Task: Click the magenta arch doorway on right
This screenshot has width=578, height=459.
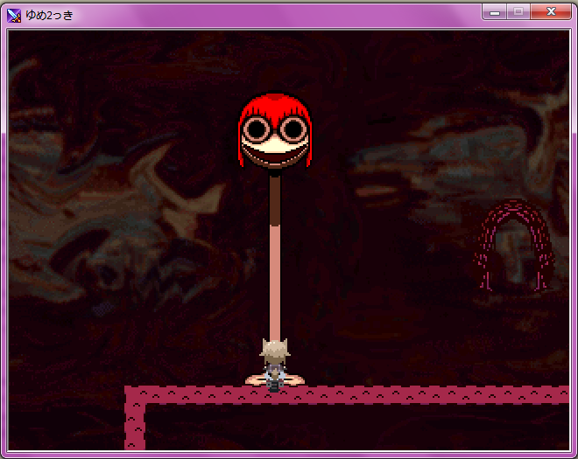Action: point(513,246)
